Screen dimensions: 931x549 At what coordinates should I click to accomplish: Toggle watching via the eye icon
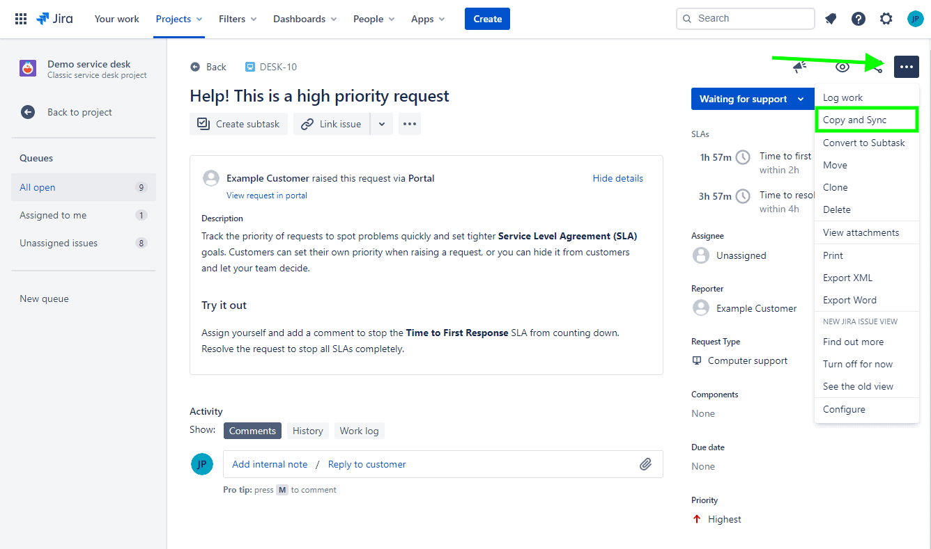coord(842,67)
